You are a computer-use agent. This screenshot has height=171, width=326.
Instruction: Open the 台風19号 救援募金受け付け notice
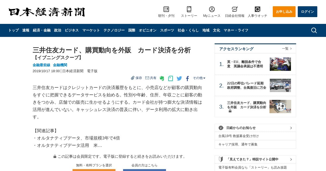pyautogui.click(x=239, y=136)
